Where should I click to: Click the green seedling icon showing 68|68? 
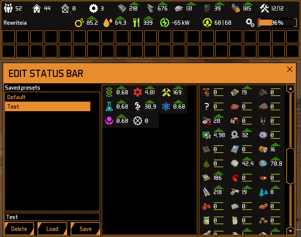(x=207, y=23)
